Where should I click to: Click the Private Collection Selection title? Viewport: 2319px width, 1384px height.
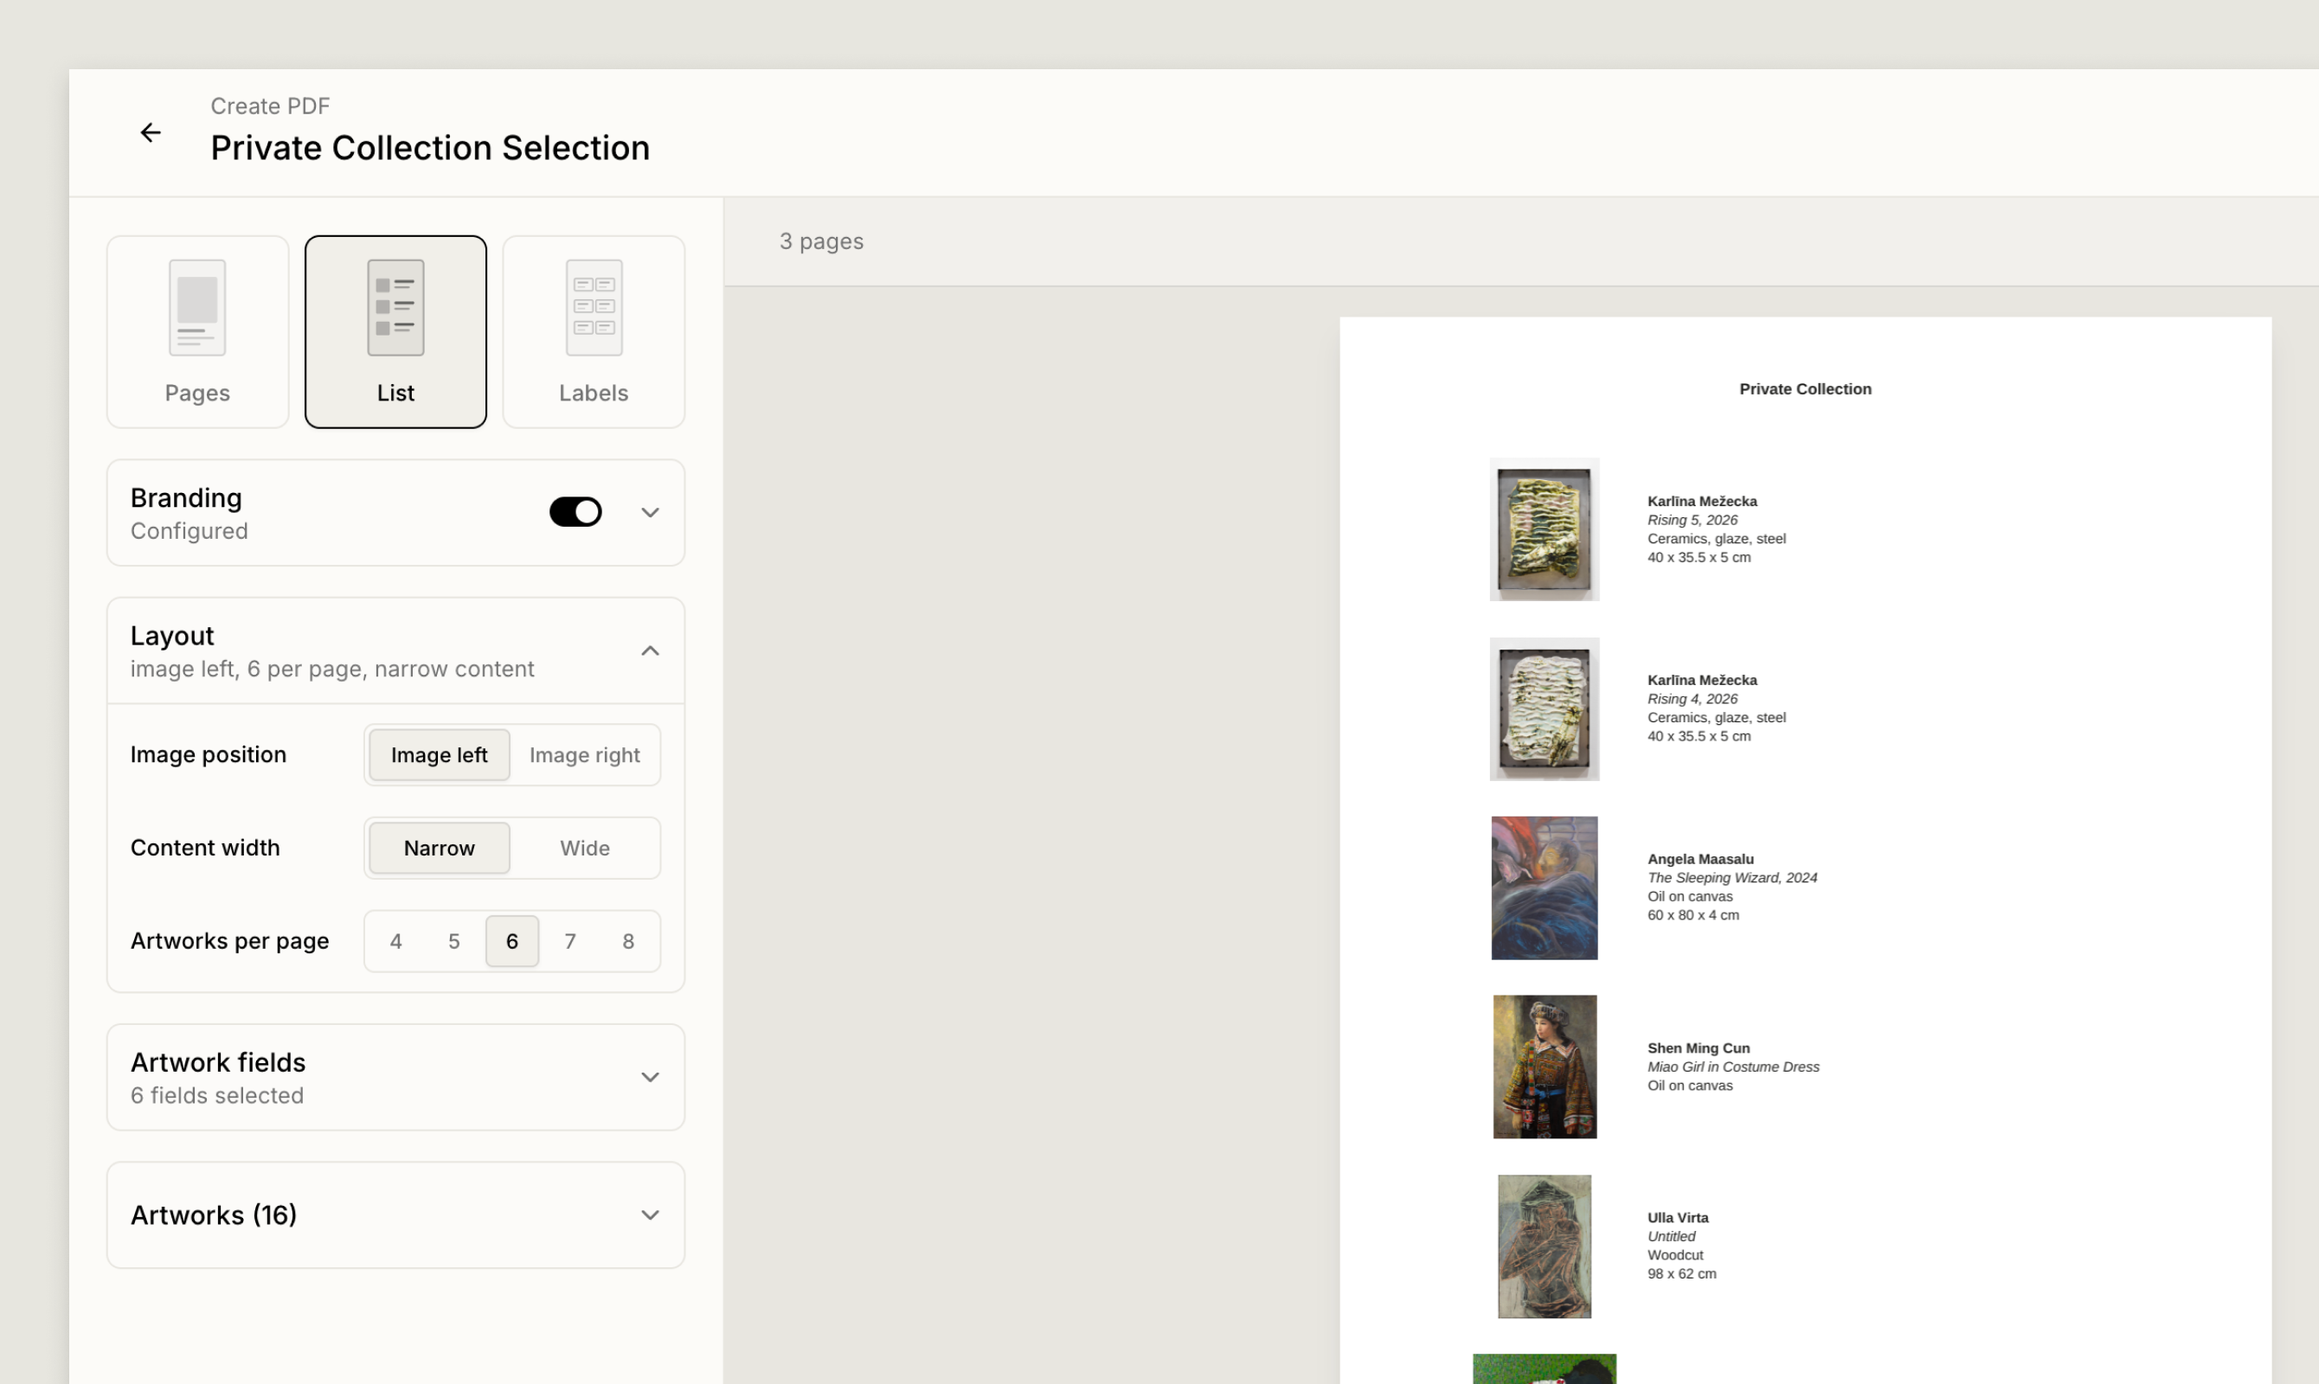click(x=430, y=148)
